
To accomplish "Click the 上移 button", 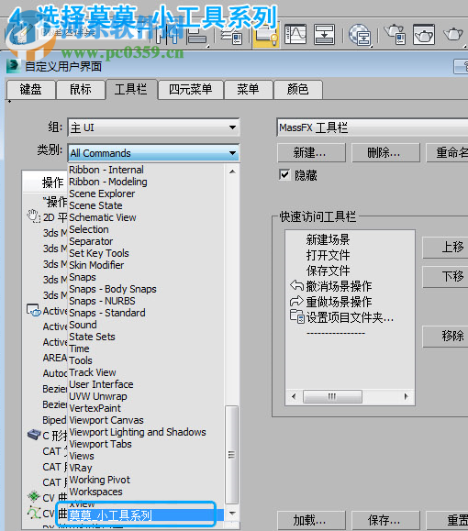I will (445, 248).
